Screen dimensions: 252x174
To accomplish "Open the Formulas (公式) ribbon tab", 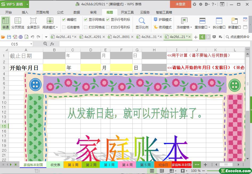I will pyautogui.click(x=60, y=12).
